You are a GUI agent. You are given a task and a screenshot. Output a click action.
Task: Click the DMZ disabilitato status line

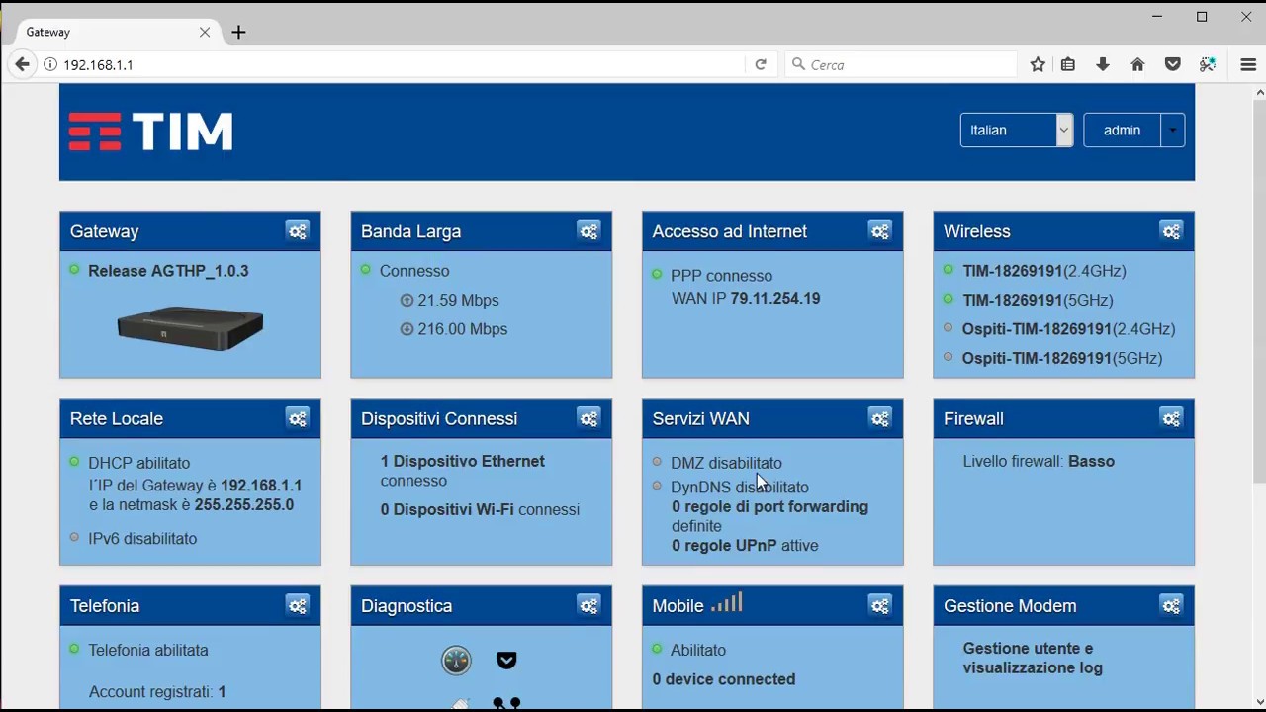pyautogui.click(x=726, y=463)
